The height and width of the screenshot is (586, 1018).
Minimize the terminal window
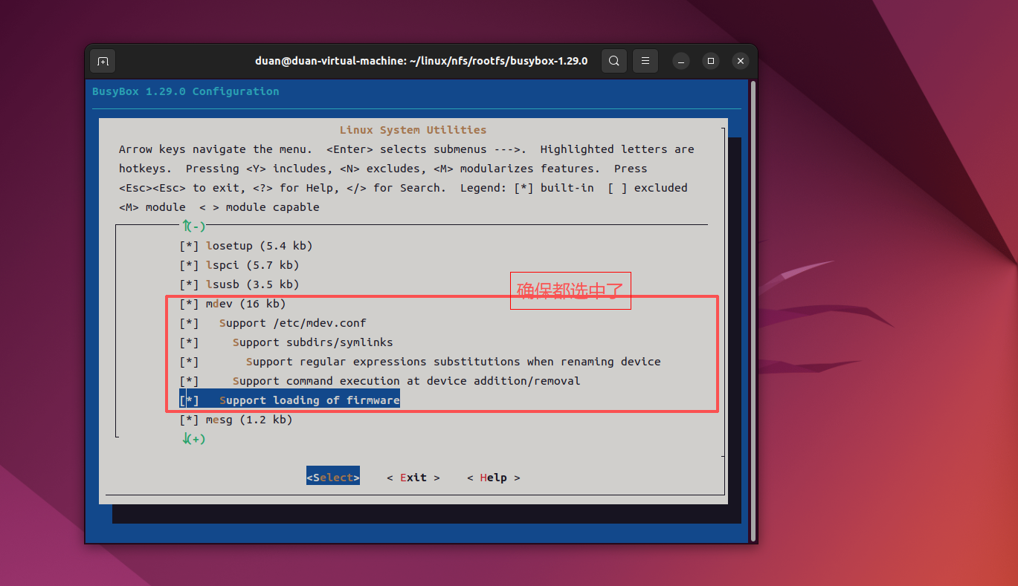tap(681, 61)
